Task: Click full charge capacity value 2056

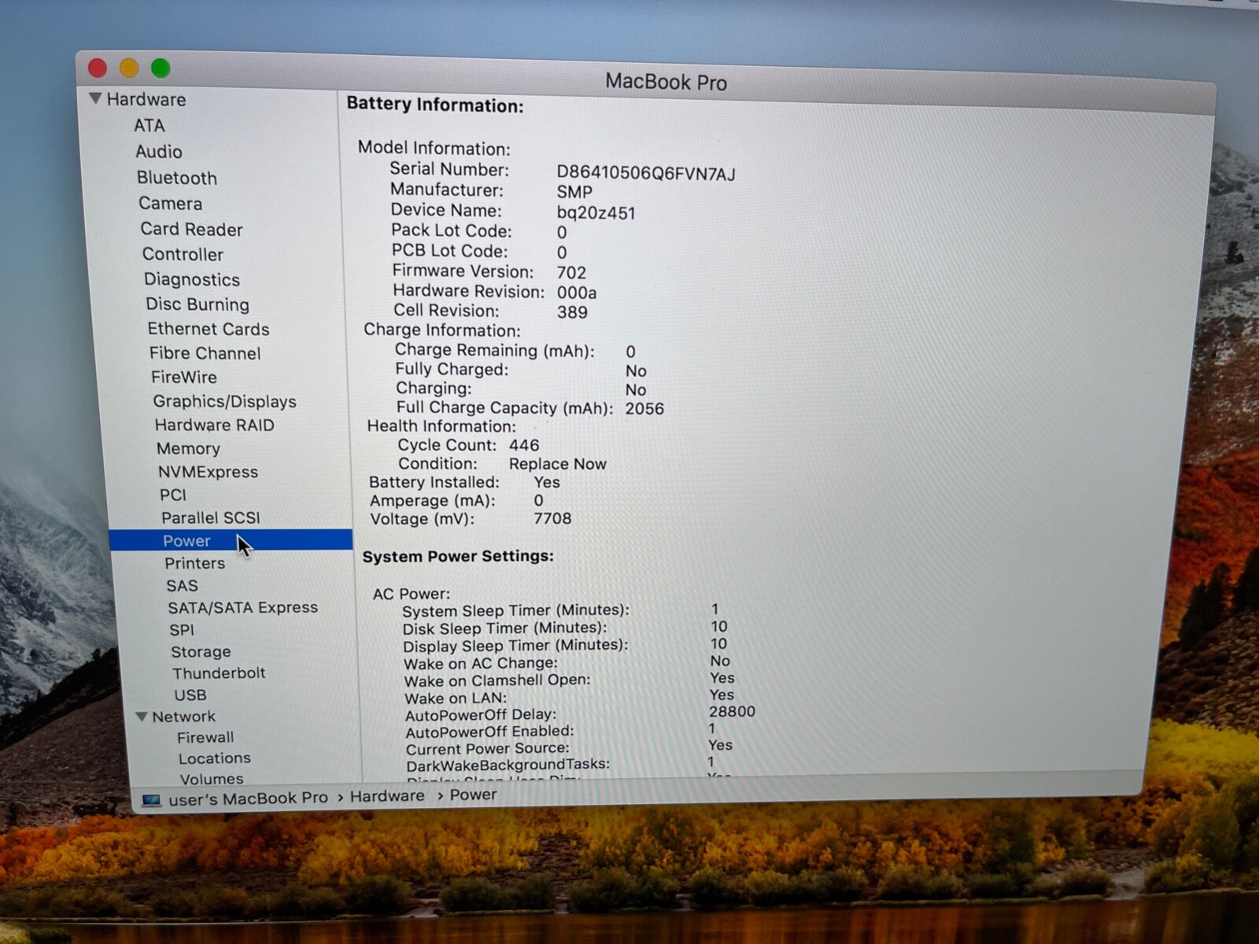Action: pyautogui.click(x=644, y=409)
